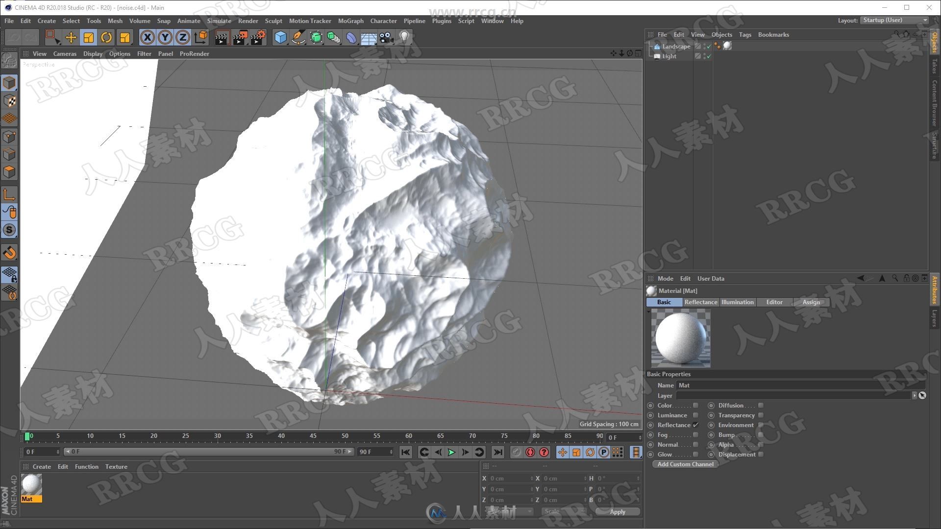
Task: Enable the Diffusion channel checkbox
Action: point(761,406)
